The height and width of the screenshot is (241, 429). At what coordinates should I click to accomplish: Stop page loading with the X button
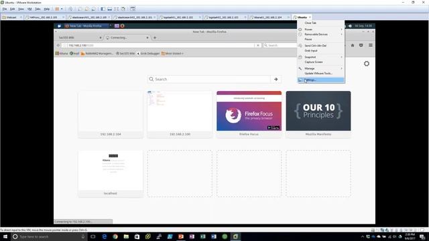[257, 46]
